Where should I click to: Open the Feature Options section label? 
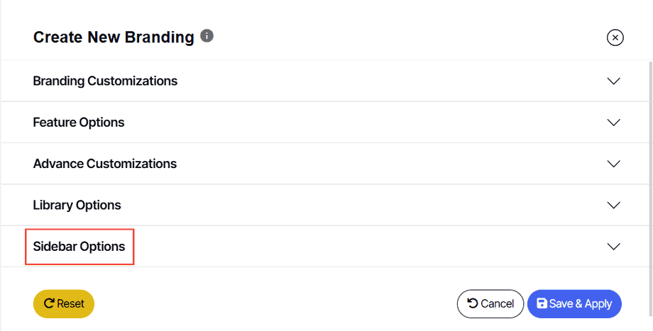pos(79,123)
